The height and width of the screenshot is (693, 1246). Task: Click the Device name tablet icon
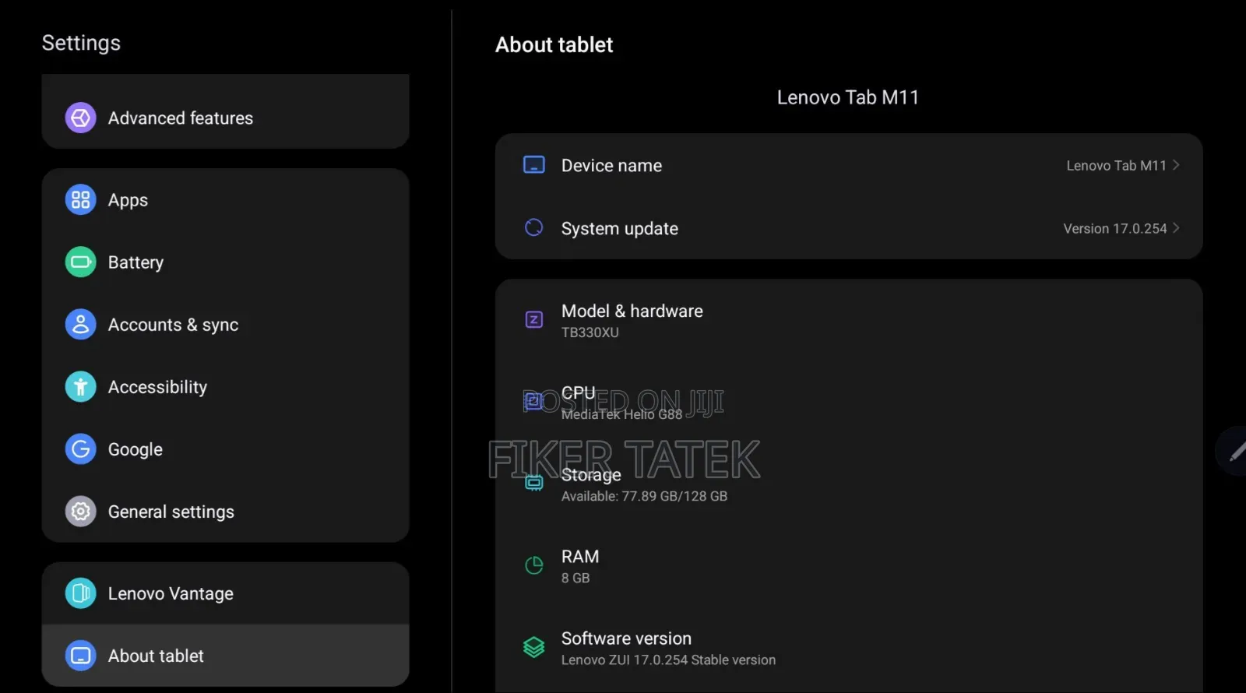[533, 165]
